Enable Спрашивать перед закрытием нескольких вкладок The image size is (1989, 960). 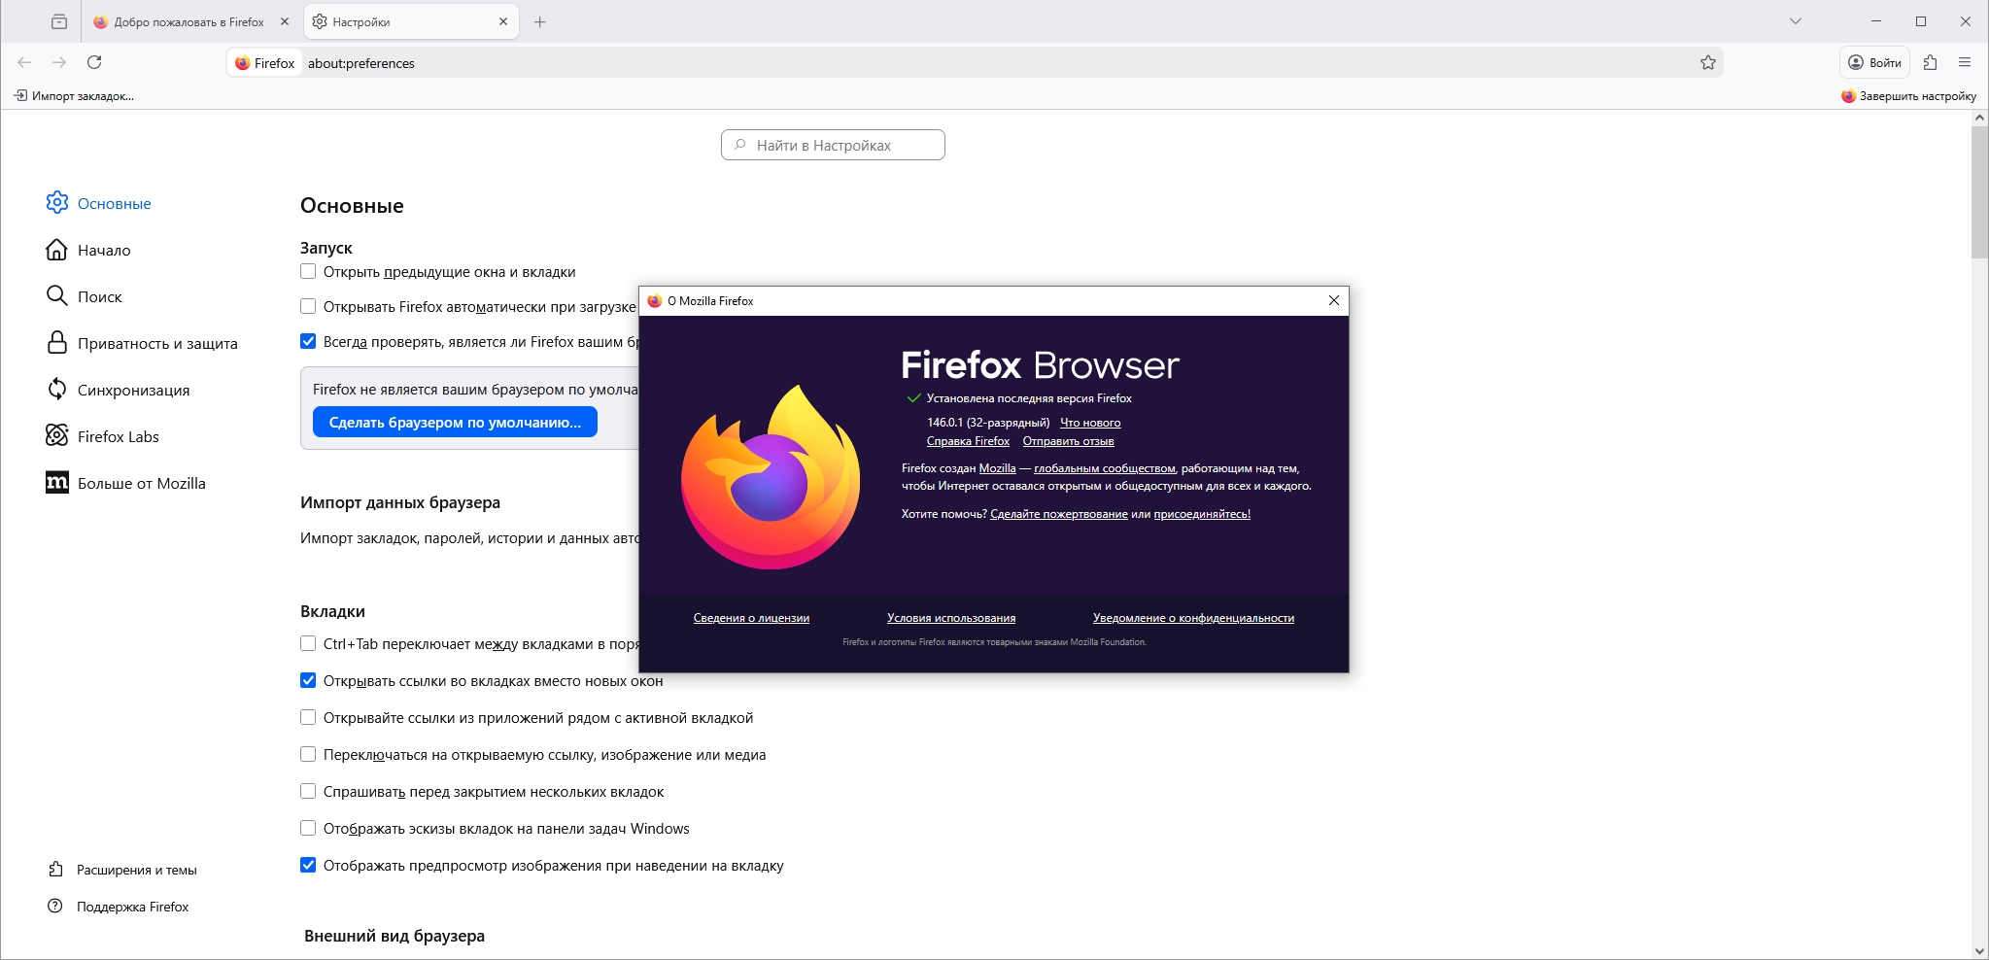click(308, 791)
